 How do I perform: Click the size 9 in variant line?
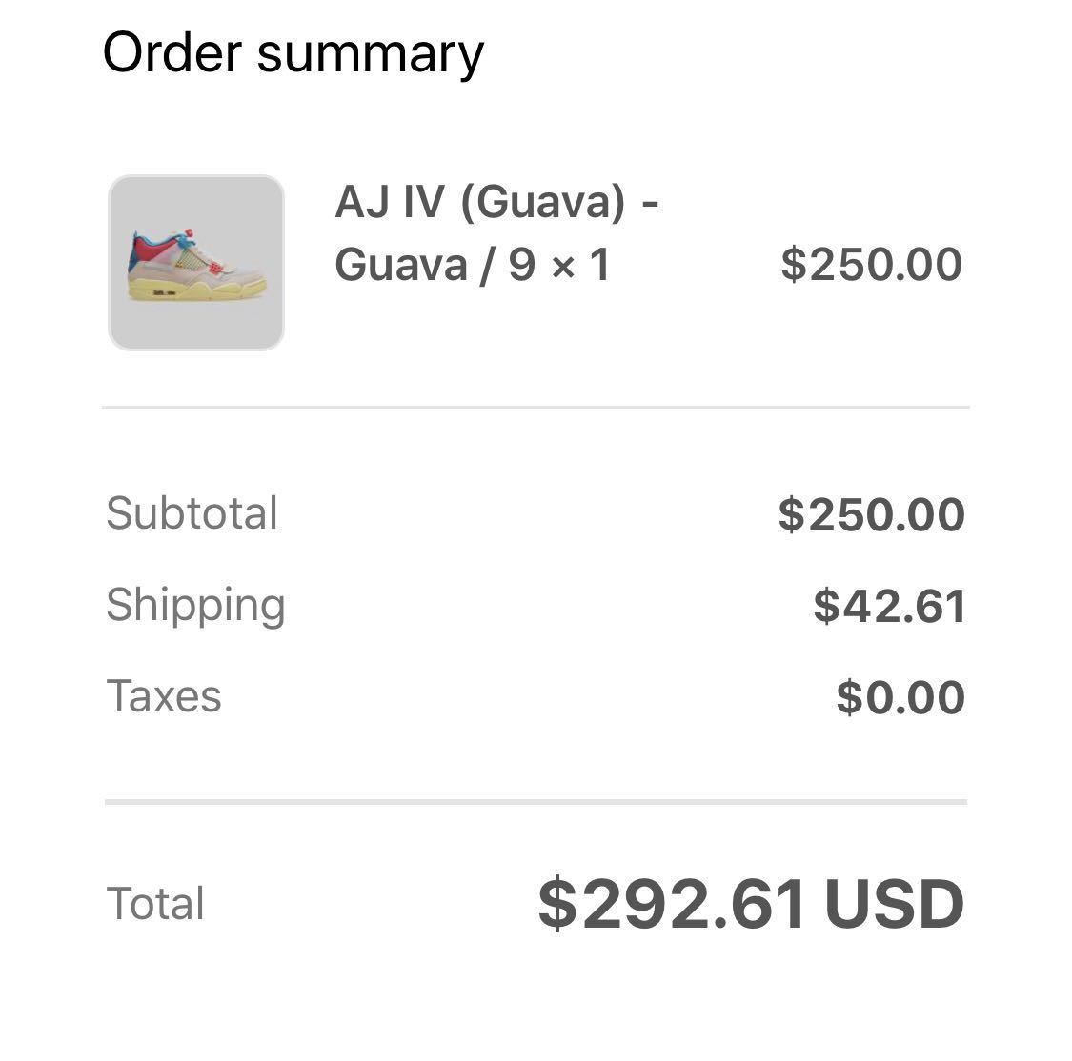[521, 265]
